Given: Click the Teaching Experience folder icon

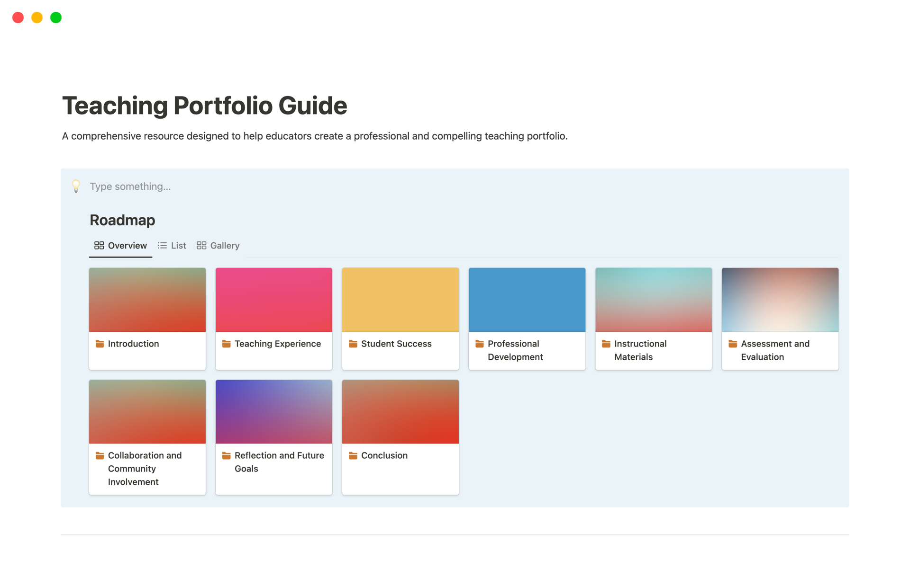Looking at the screenshot, I should [x=226, y=344].
